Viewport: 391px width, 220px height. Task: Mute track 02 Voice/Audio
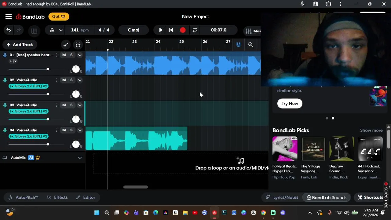pos(64,80)
